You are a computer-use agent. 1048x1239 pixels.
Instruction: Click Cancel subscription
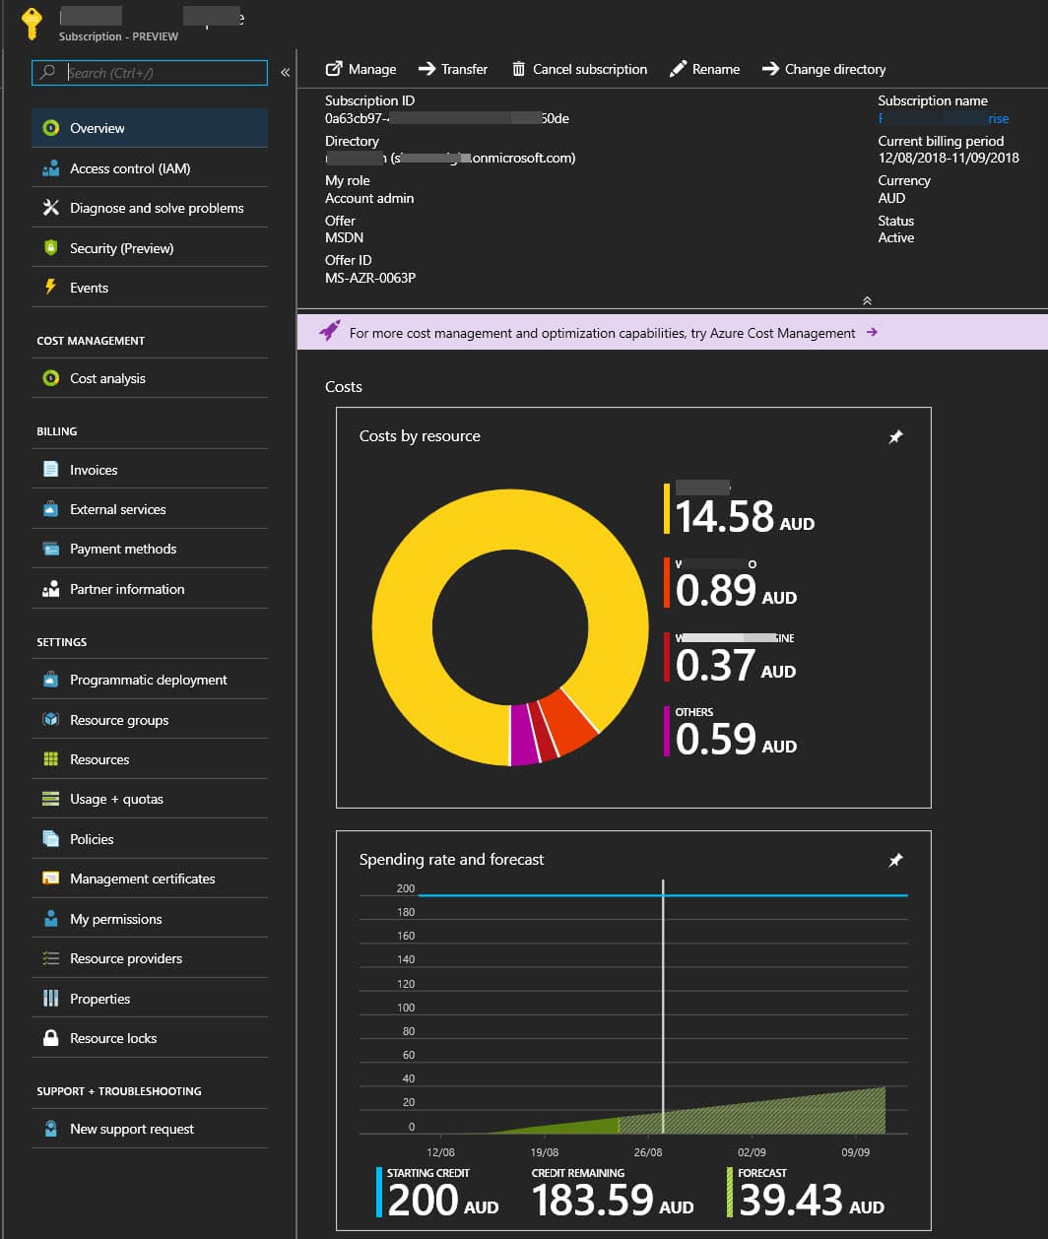[579, 69]
